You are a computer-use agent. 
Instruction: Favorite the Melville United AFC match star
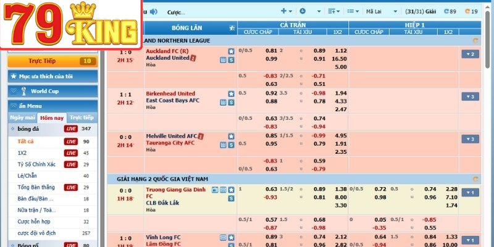point(231,136)
